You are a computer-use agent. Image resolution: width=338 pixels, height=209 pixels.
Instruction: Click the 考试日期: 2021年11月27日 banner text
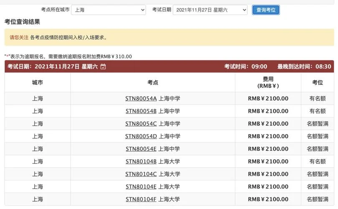coord(53,66)
